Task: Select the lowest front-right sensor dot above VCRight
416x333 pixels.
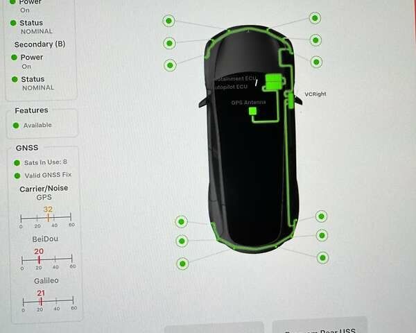Action: tap(316, 62)
